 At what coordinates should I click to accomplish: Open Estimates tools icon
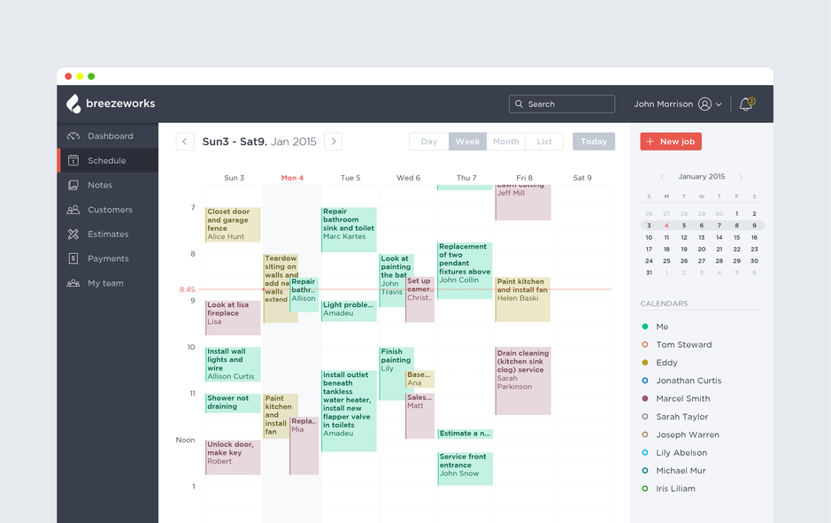click(x=73, y=235)
